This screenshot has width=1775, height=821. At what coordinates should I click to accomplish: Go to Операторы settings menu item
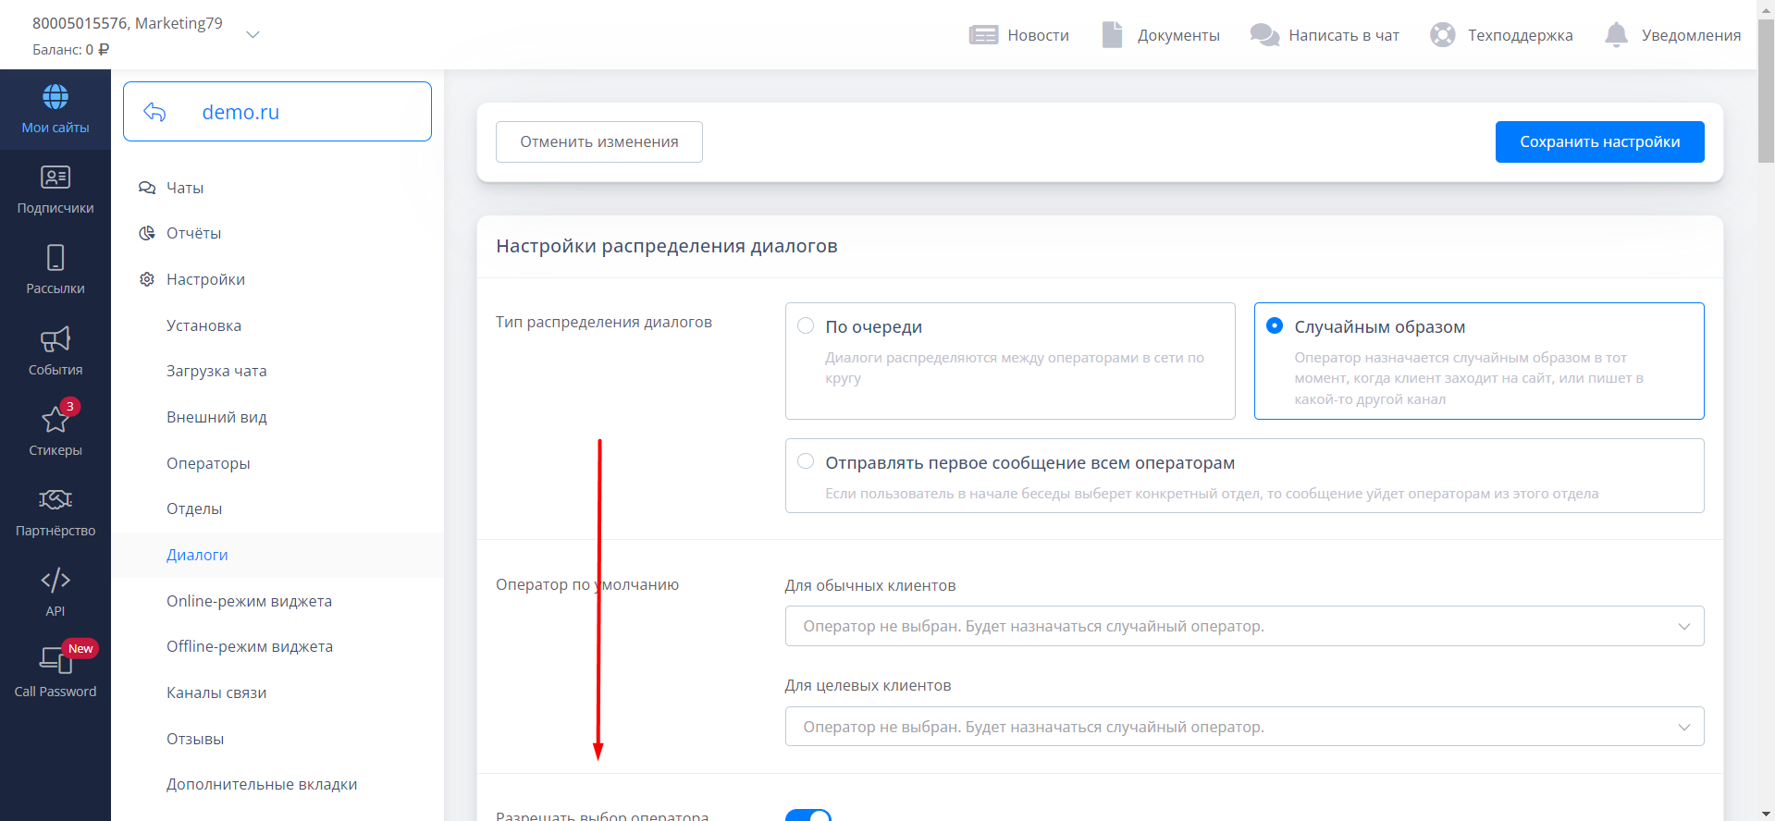208,463
